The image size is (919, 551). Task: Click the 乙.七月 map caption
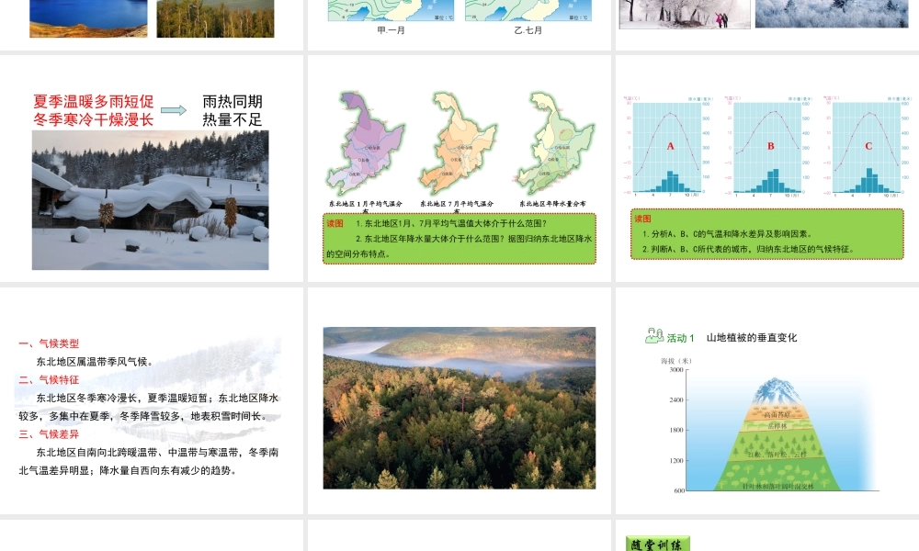(528, 30)
